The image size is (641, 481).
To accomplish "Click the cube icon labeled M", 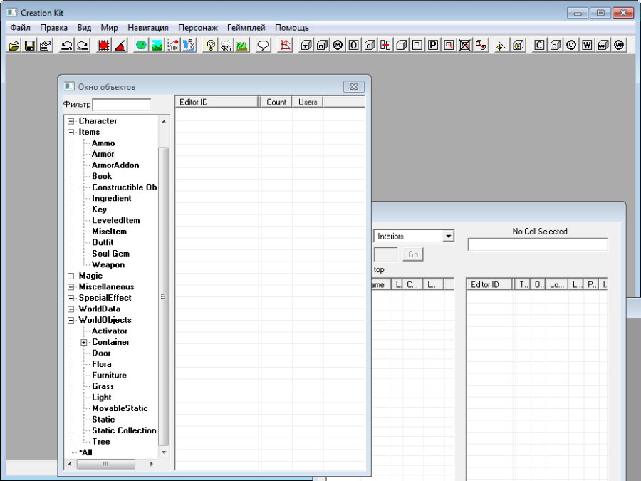I will tap(322, 45).
